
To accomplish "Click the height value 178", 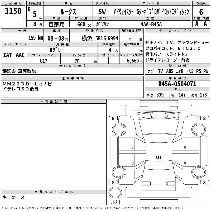I will tap(203, 95).
